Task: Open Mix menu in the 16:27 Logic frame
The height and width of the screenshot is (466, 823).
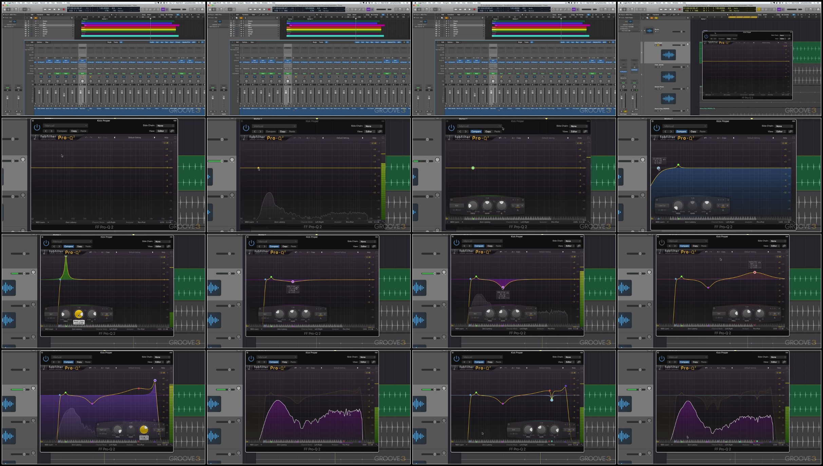Action: [48, 3]
